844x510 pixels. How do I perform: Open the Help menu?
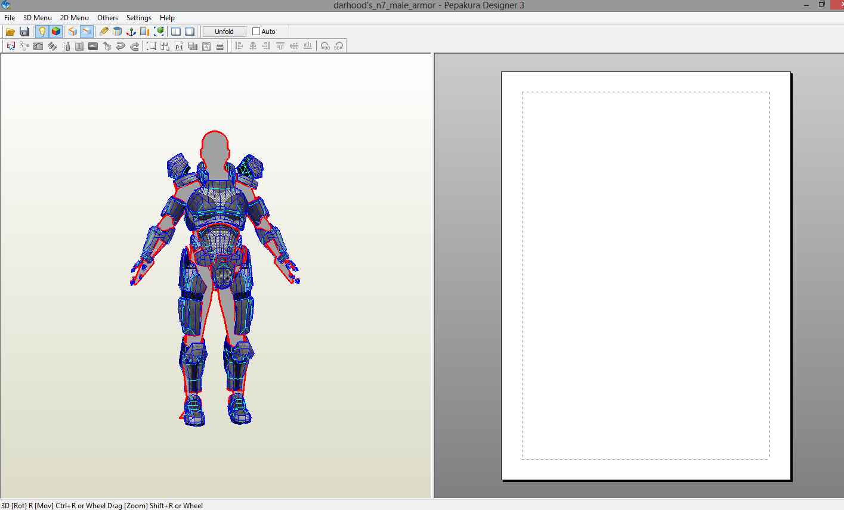[x=167, y=18]
